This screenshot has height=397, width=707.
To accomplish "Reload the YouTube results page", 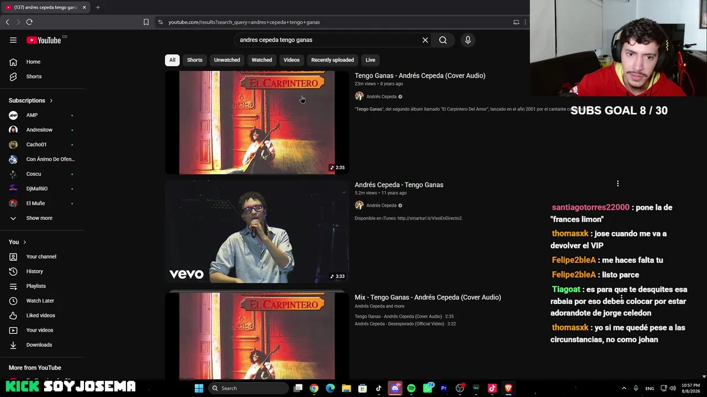I will click(x=29, y=22).
